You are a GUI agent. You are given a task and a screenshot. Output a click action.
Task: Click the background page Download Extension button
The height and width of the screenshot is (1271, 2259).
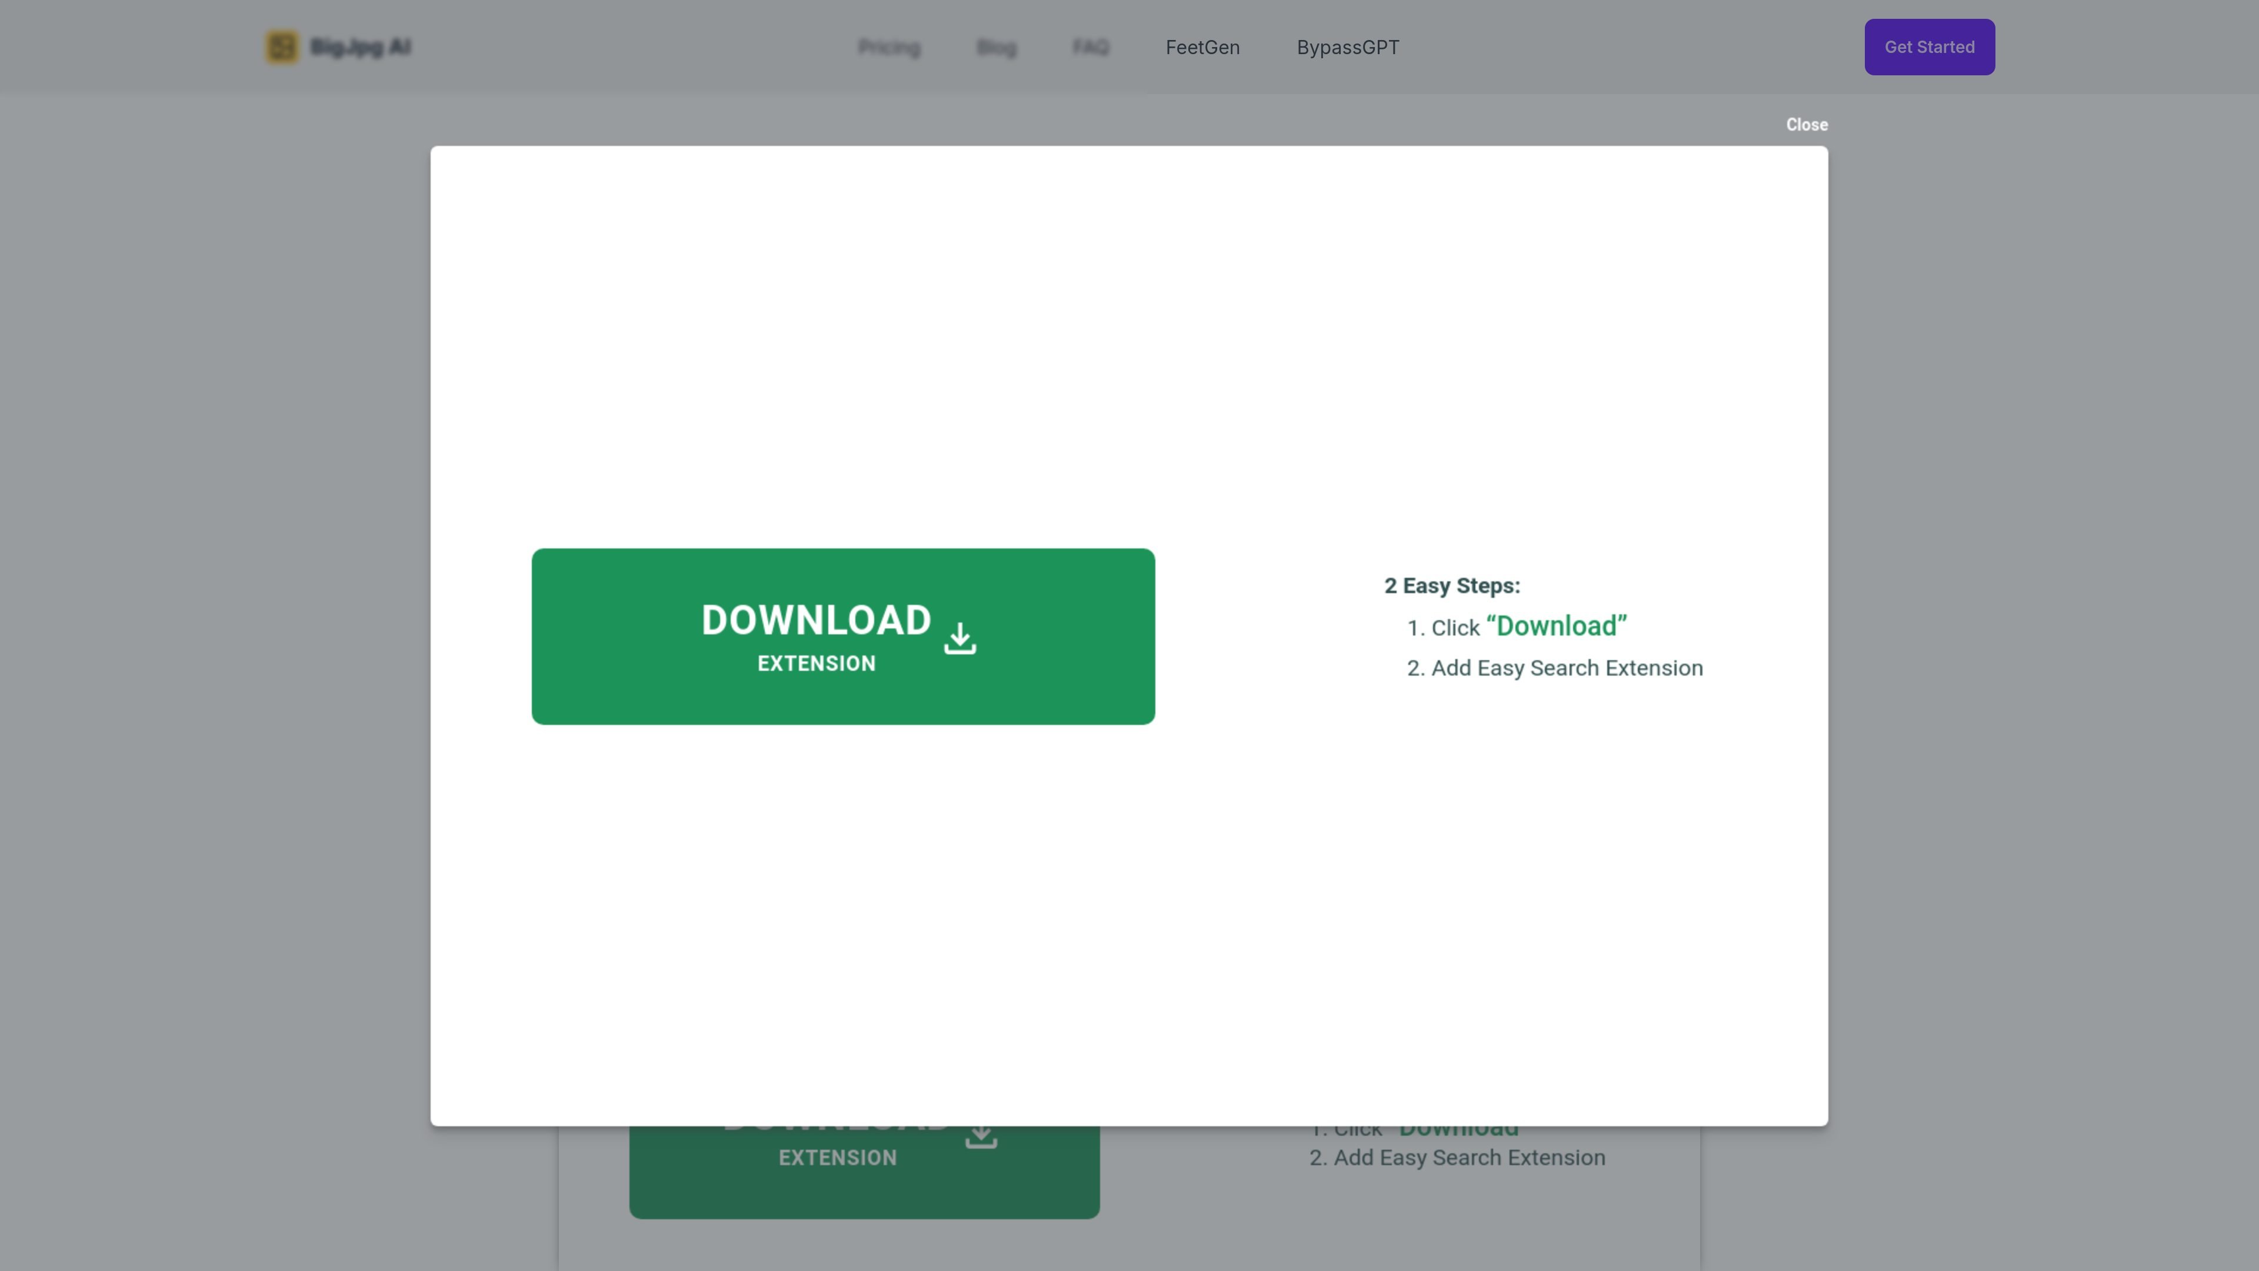pos(864,1172)
